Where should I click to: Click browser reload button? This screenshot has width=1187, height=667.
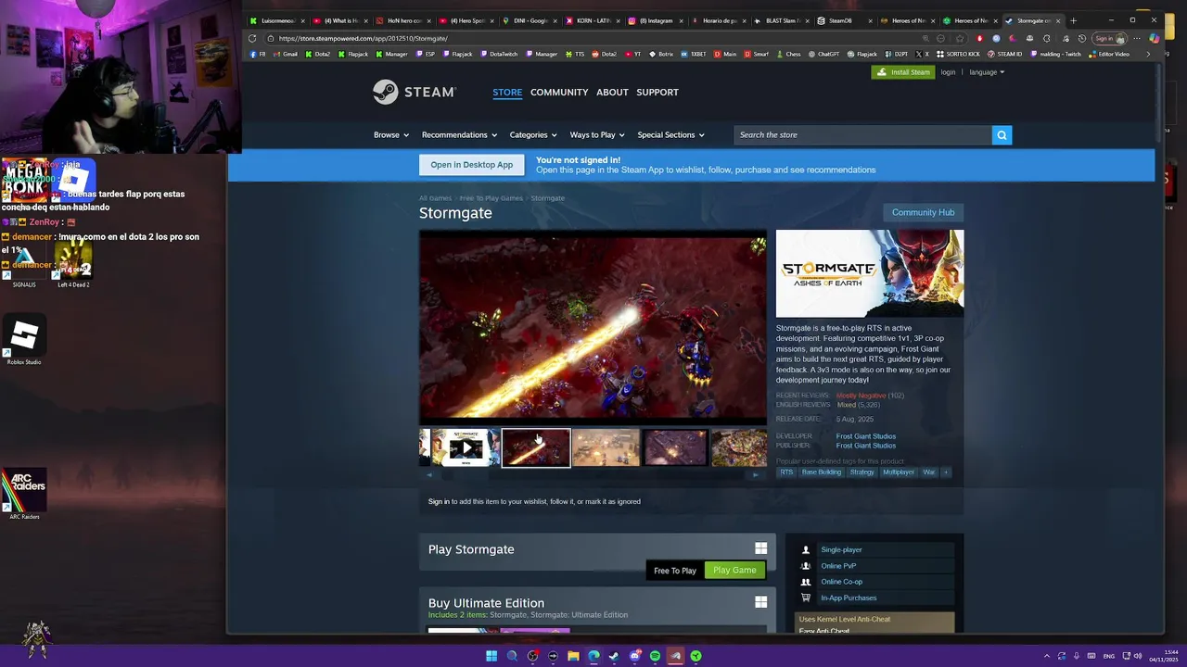pyautogui.click(x=252, y=39)
